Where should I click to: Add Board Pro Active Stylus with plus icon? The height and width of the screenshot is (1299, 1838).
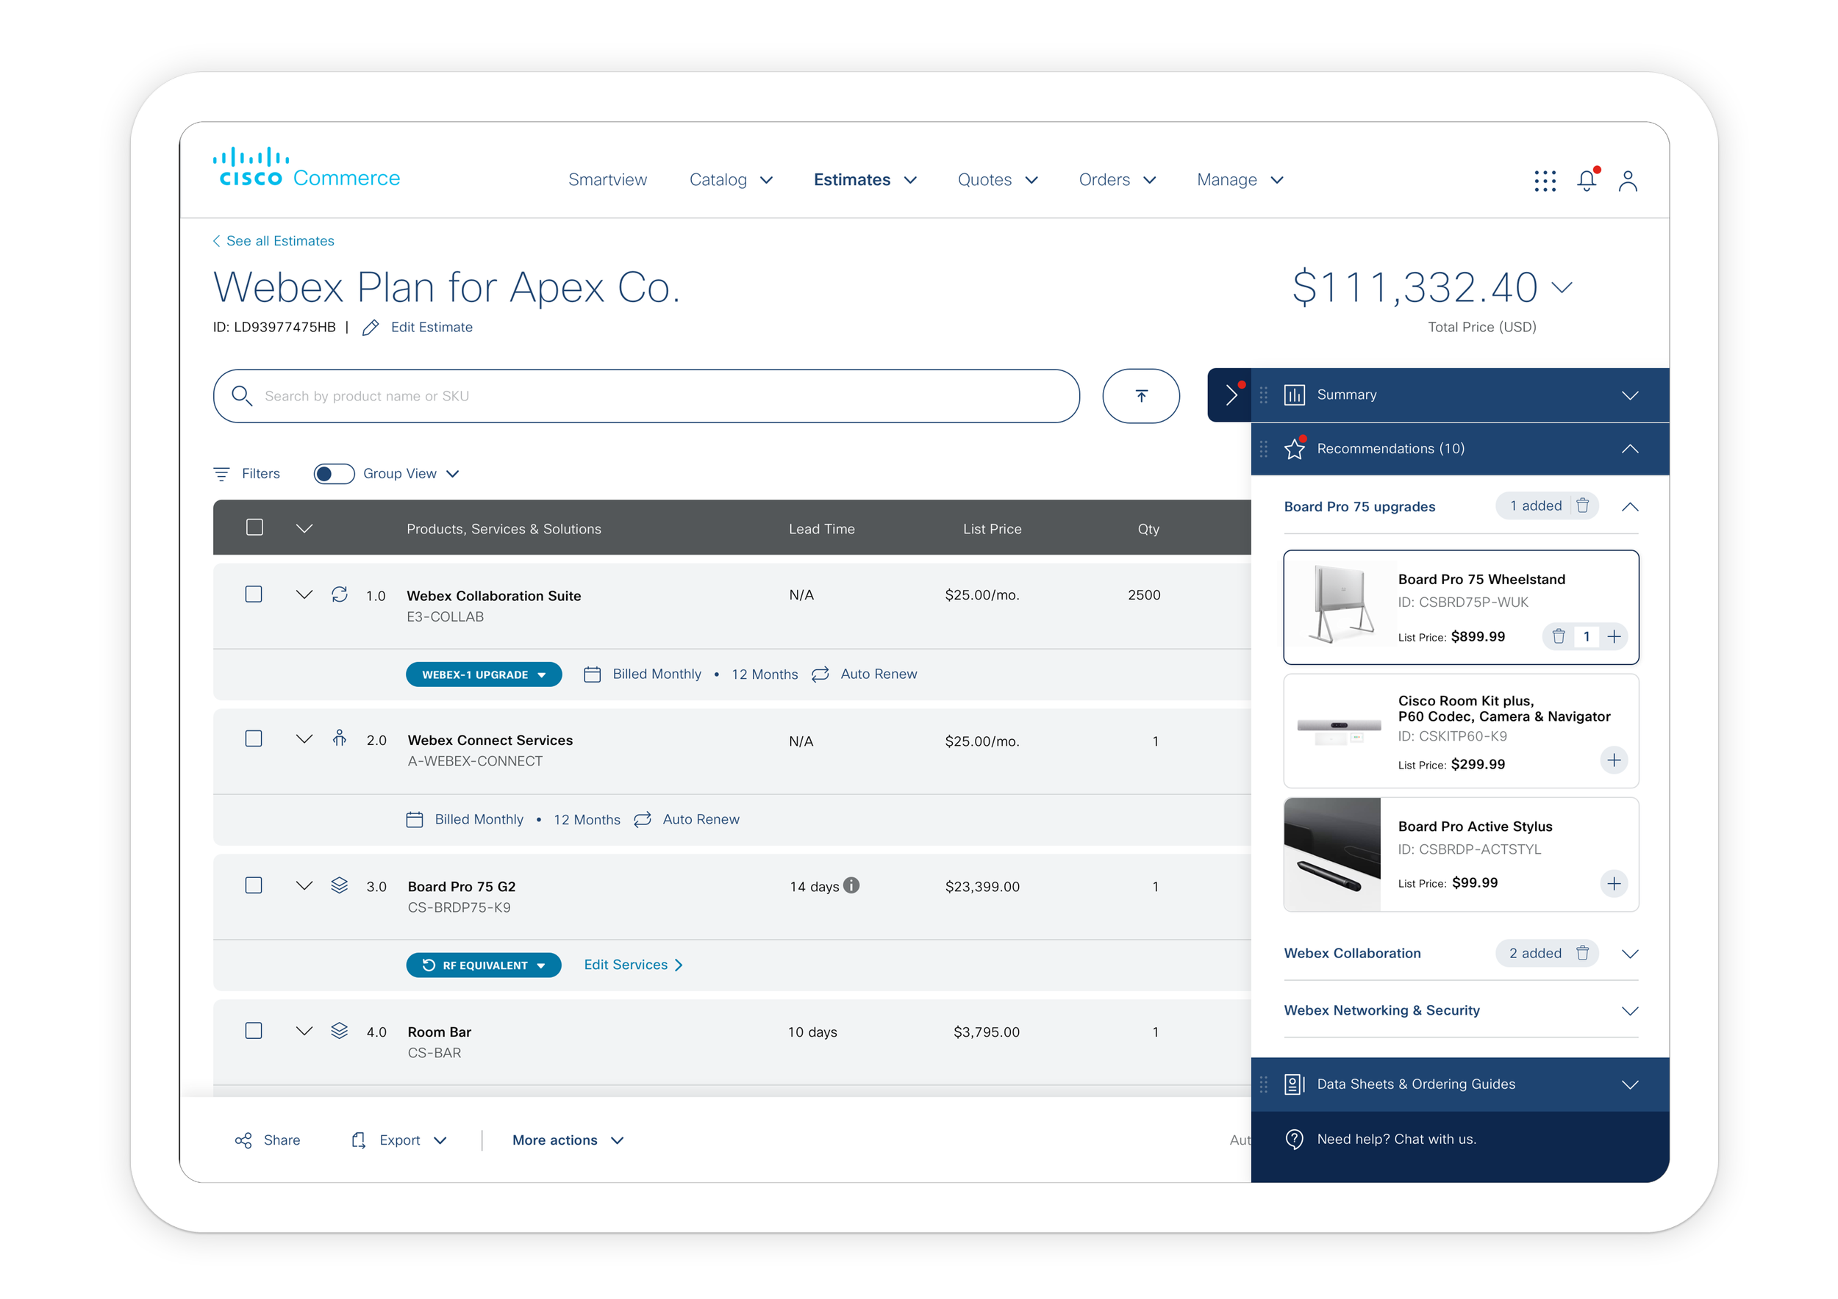[1614, 883]
